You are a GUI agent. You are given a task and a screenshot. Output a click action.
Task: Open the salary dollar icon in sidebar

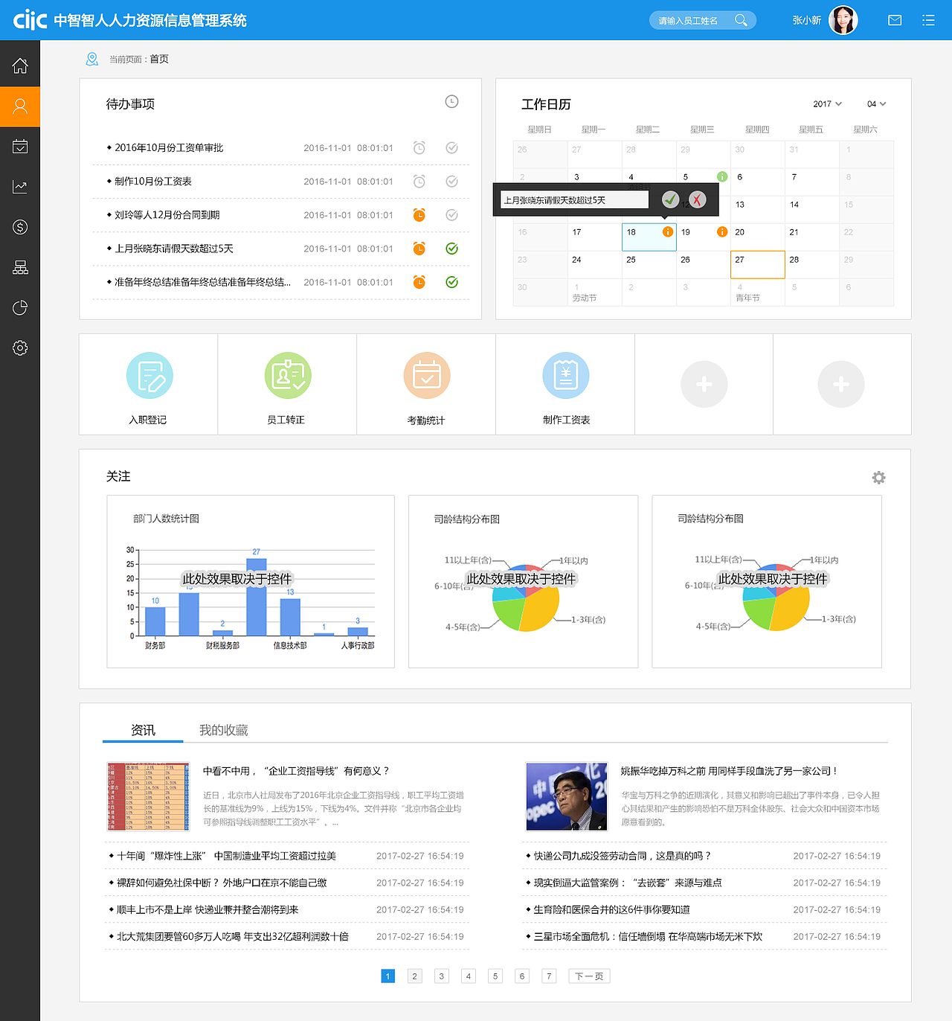(x=20, y=227)
